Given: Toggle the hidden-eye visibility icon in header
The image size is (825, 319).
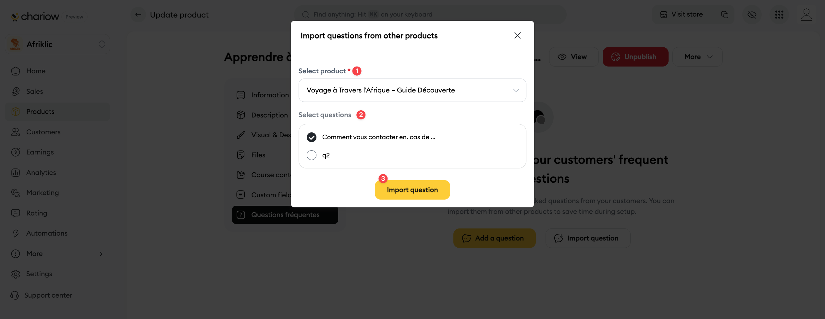Looking at the screenshot, I should tap(752, 15).
